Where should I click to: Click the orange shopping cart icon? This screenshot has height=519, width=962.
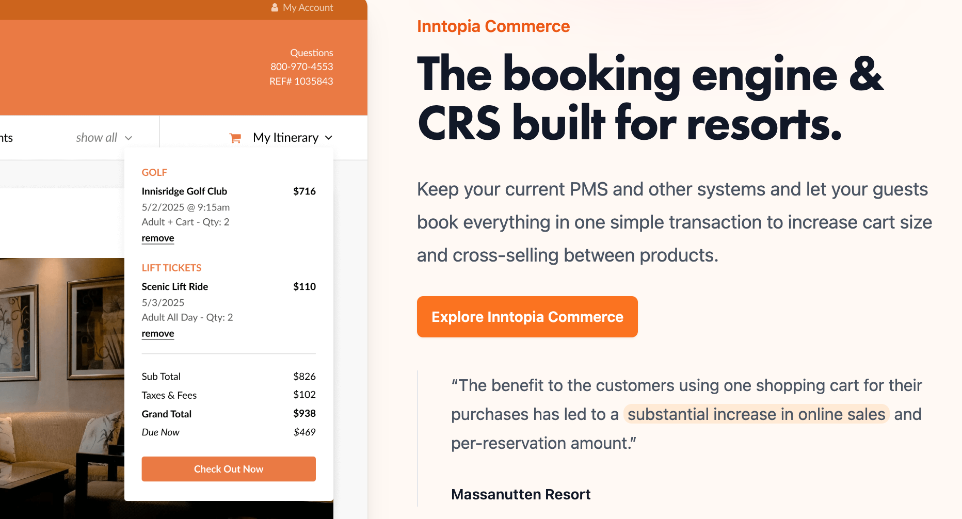(235, 138)
